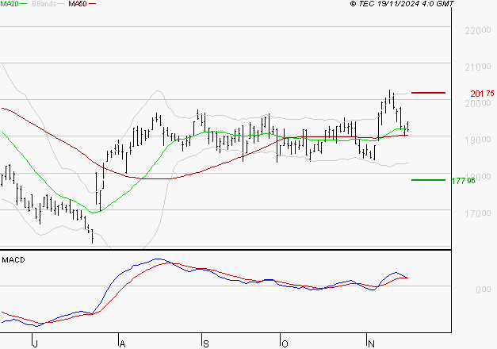
Task: Click the MACD panel label
Action: [13, 260]
